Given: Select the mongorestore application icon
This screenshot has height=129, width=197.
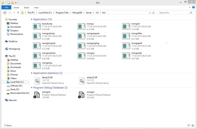Looking at the screenshot, I should click(x=37, y=56).
